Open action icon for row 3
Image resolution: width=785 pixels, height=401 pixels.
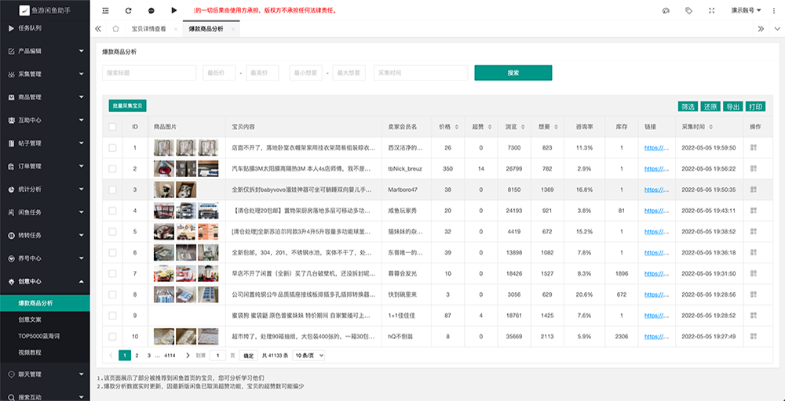(x=754, y=190)
